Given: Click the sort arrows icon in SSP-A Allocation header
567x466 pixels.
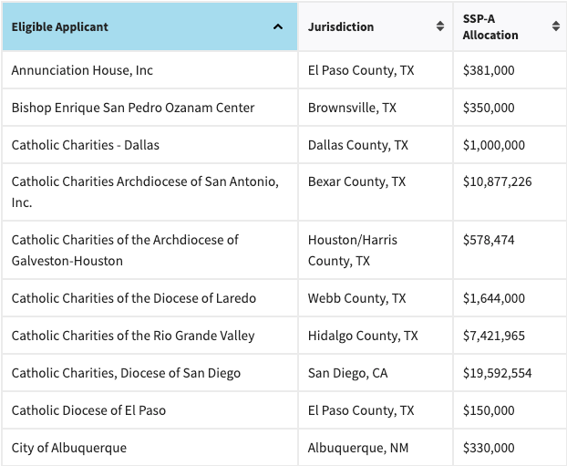Looking at the screenshot, I should point(556,26).
